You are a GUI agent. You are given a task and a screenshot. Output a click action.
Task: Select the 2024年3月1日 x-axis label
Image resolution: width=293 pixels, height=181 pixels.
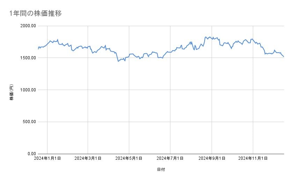pyautogui.click(x=88, y=158)
